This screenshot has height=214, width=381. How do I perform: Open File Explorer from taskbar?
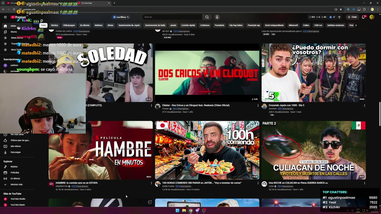pyautogui.click(x=184, y=210)
